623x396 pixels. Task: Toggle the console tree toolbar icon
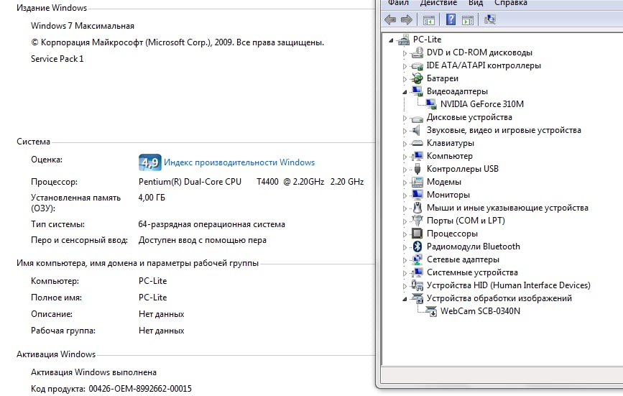tap(428, 20)
